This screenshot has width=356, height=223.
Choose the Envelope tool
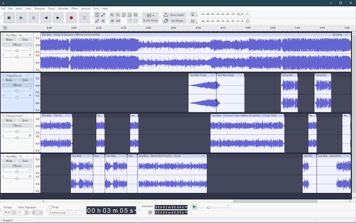pyautogui.click(x=103, y=15)
